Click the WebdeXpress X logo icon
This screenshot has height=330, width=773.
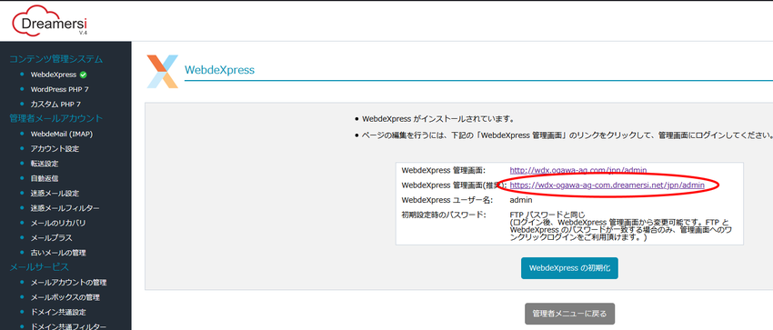(163, 72)
